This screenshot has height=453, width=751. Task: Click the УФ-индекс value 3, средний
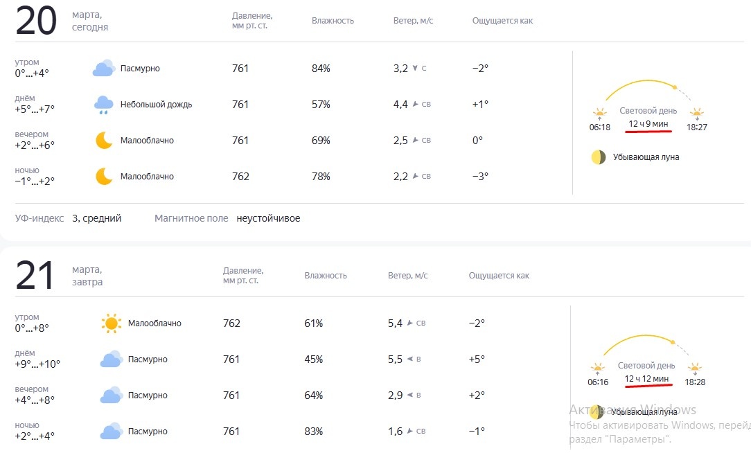point(96,218)
